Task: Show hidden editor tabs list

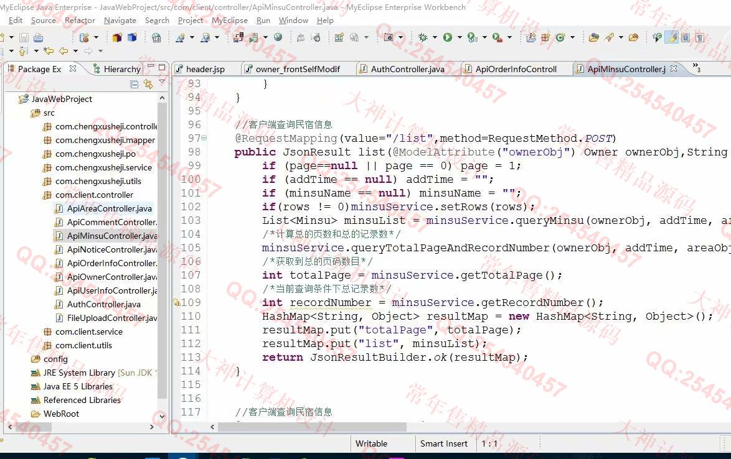Action: tap(697, 68)
